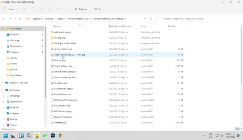Click the Nuevo button in the toolbar

10,9
